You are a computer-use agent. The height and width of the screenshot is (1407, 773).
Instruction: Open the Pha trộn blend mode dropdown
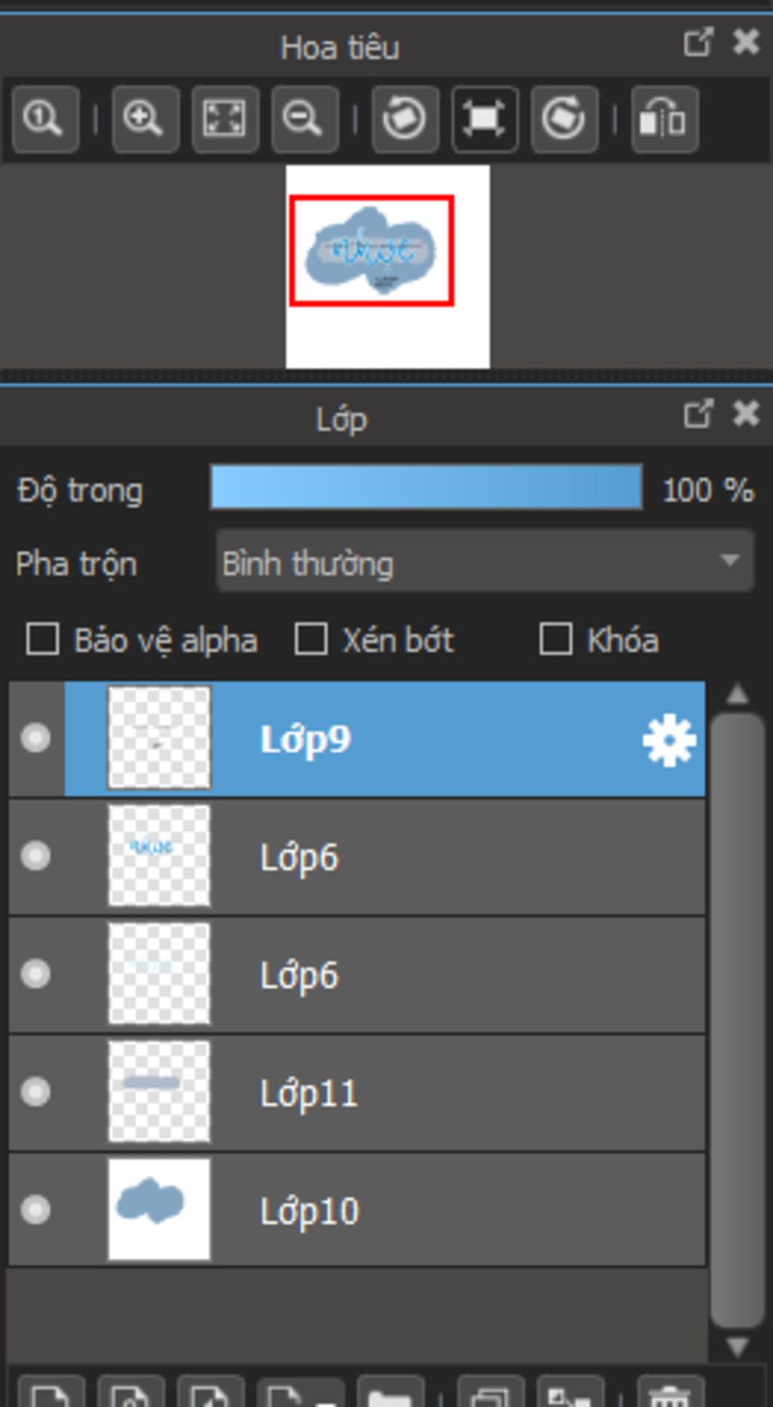(485, 562)
